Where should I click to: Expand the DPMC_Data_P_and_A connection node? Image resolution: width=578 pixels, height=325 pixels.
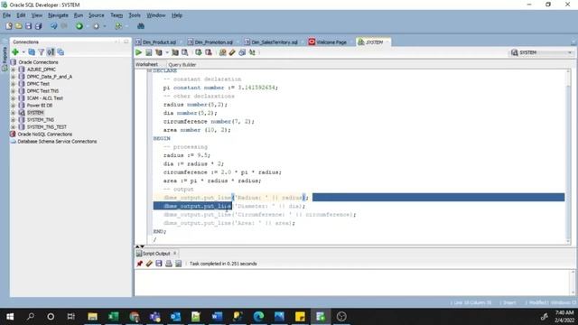click(x=14, y=77)
